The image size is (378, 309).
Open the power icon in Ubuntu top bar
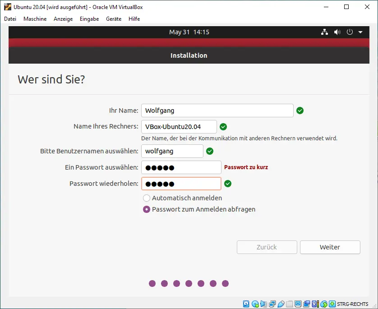(x=350, y=32)
